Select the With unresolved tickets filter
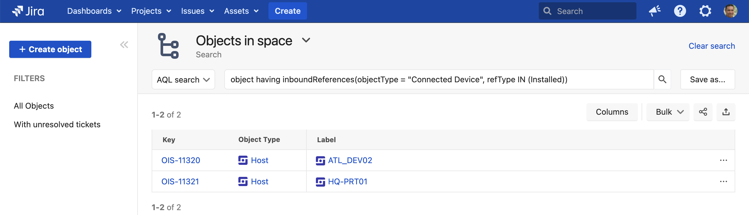 pyautogui.click(x=57, y=124)
